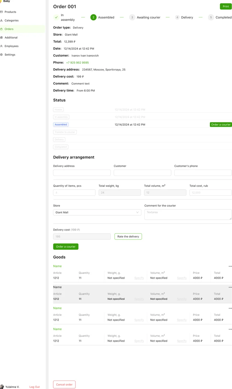Open three-dot menu of greyed-out goods item

click(230, 287)
